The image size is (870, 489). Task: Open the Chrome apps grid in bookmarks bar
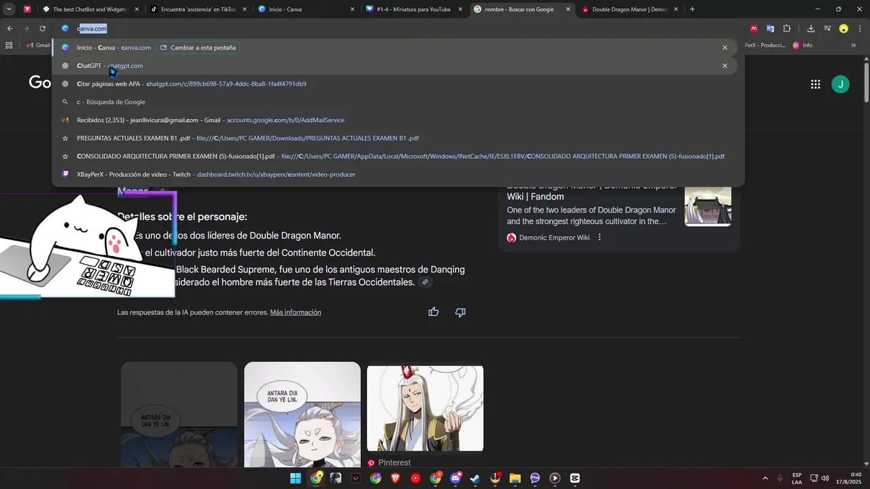click(x=9, y=46)
